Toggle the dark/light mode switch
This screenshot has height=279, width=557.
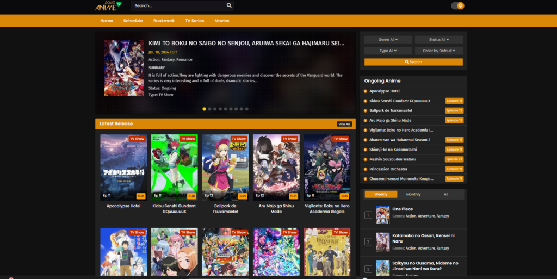pyautogui.click(x=457, y=5)
